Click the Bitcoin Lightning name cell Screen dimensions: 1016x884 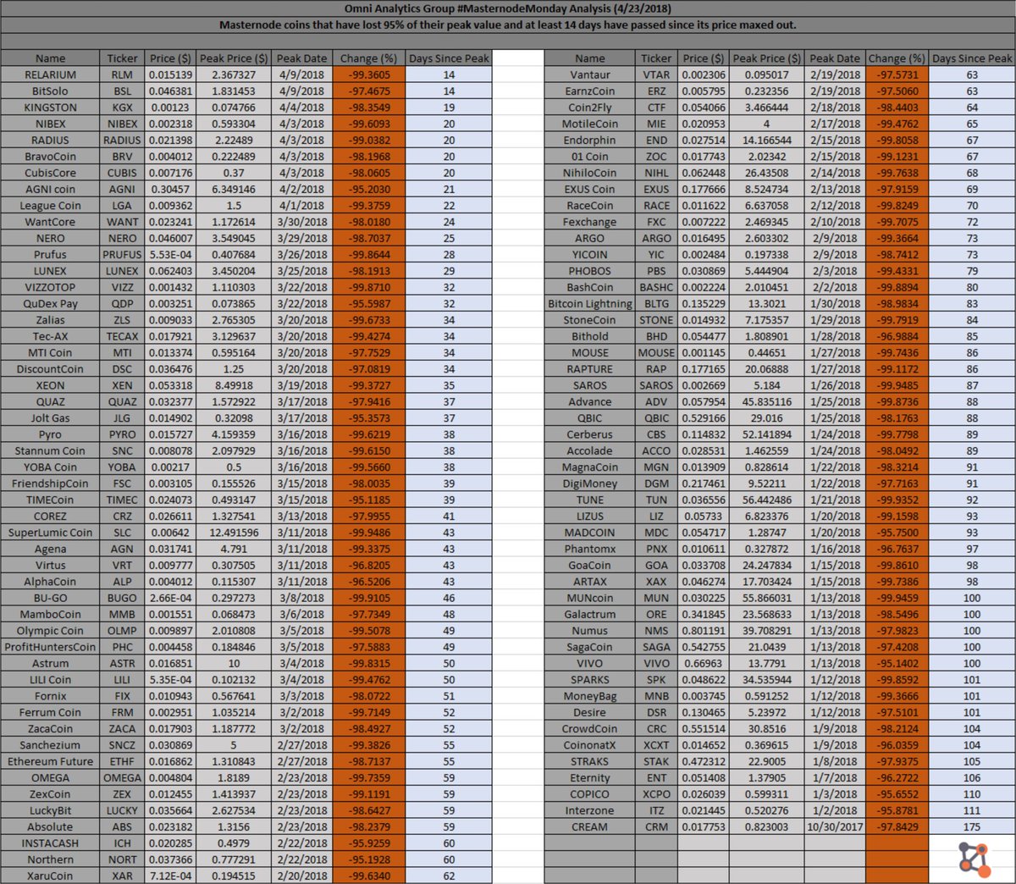click(590, 304)
